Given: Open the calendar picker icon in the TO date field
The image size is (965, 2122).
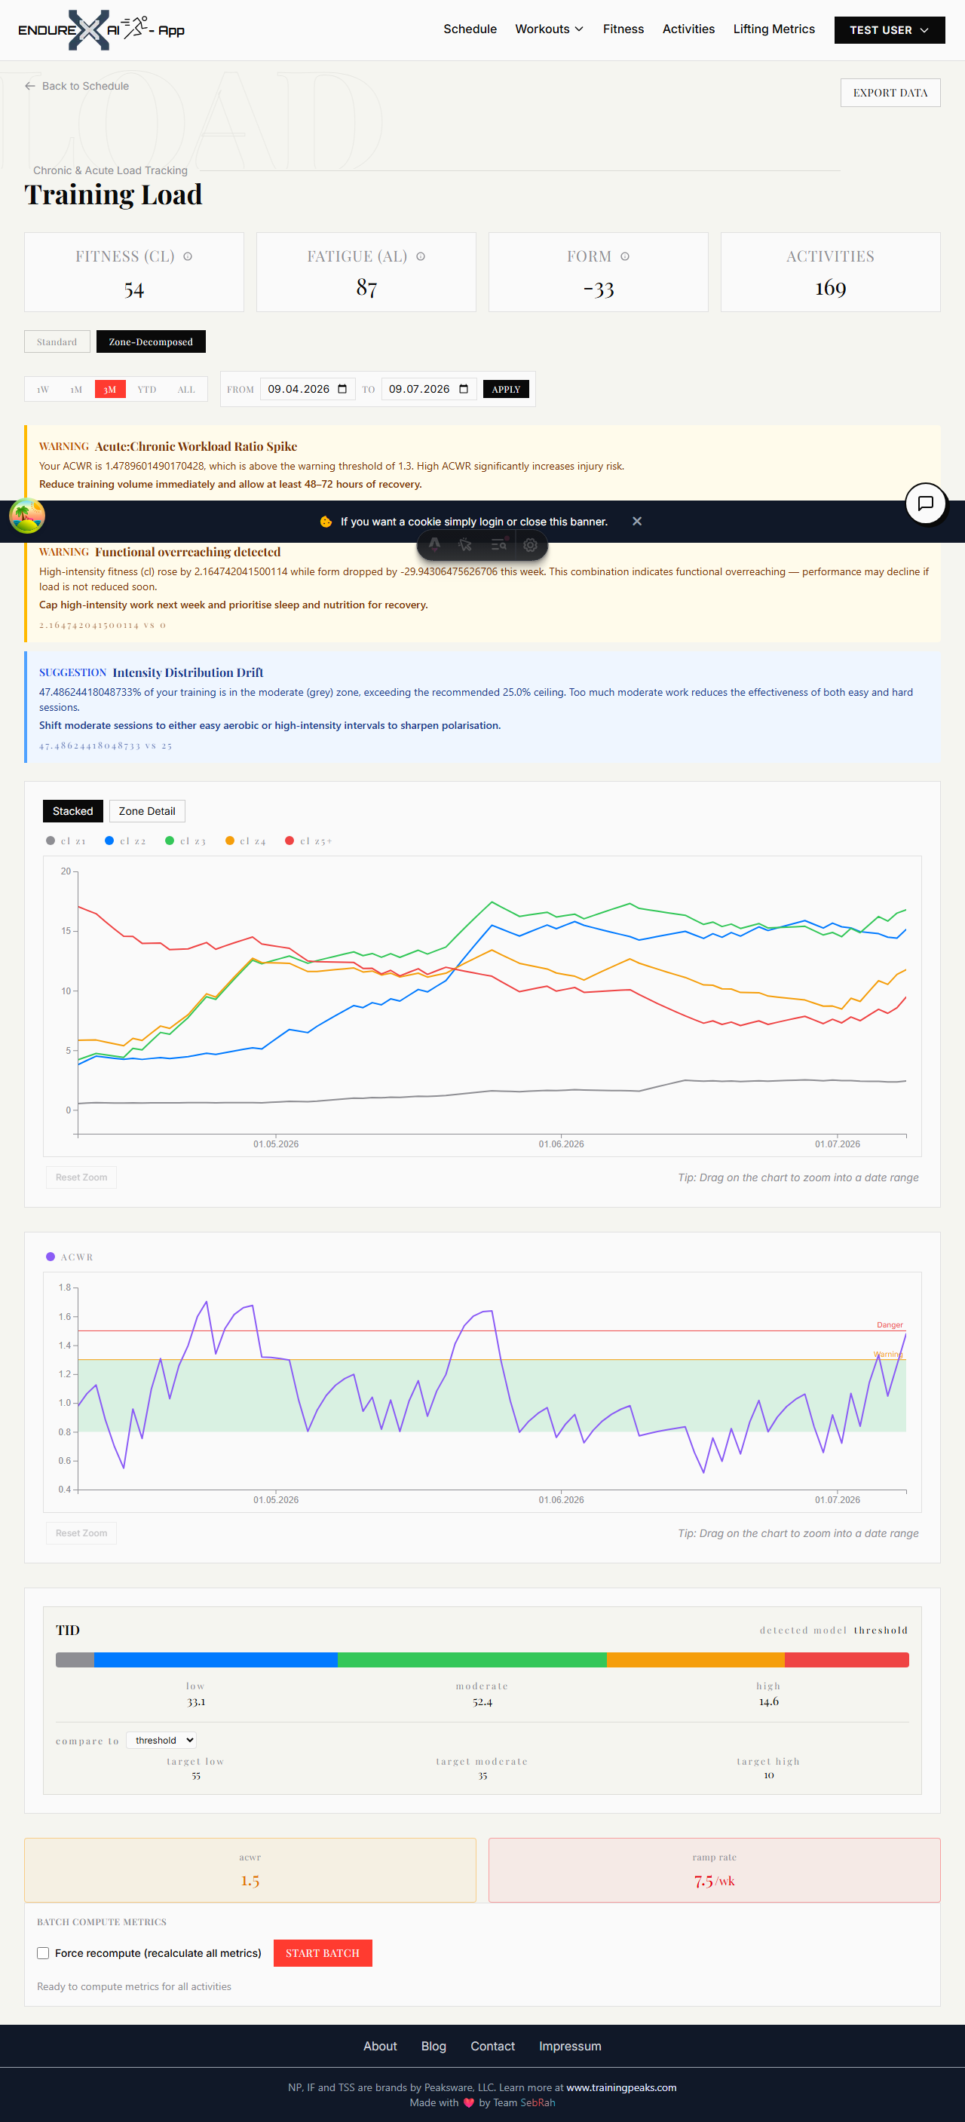Looking at the screenshot, I should coord(464,389).
